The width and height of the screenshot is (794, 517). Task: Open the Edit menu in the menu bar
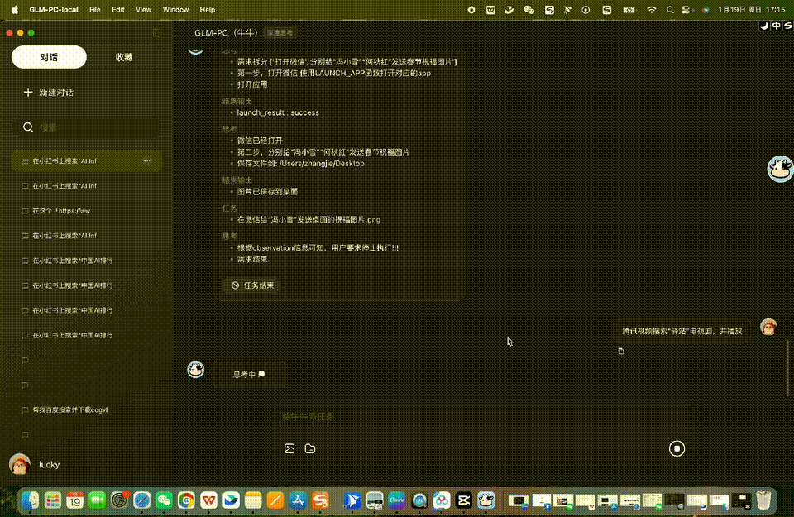coord(117,10)
